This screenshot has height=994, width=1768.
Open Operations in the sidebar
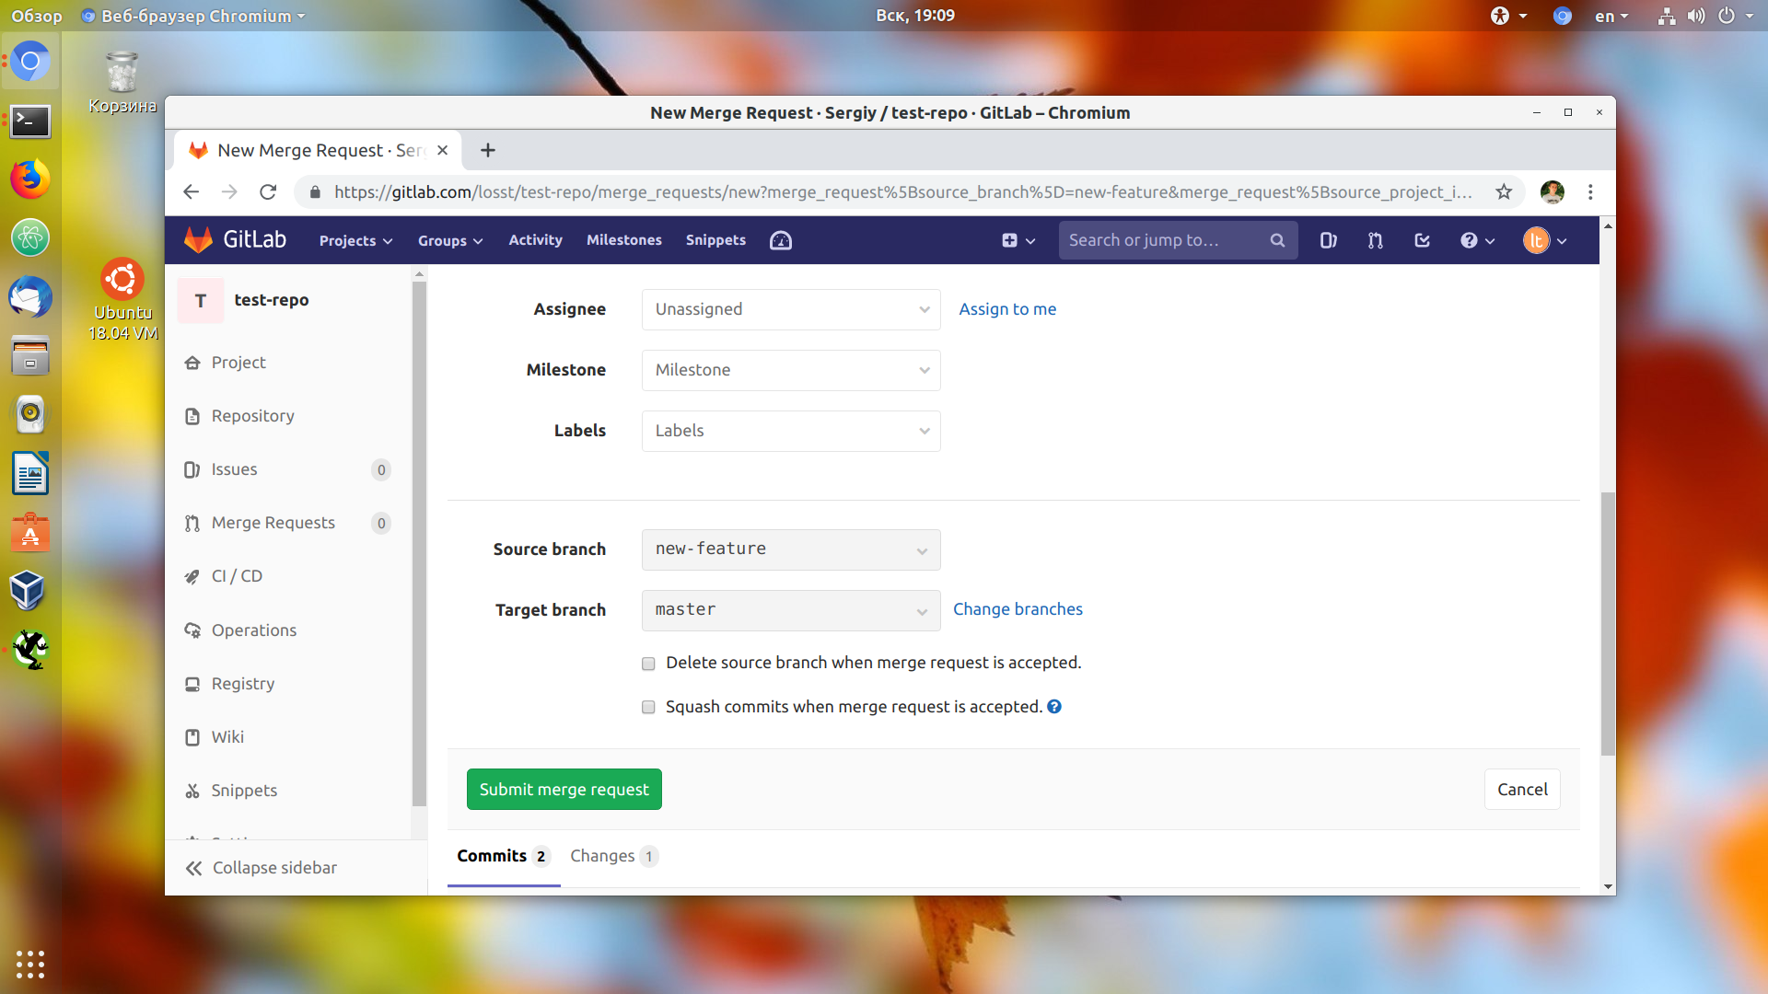click(x=253, y=630)
